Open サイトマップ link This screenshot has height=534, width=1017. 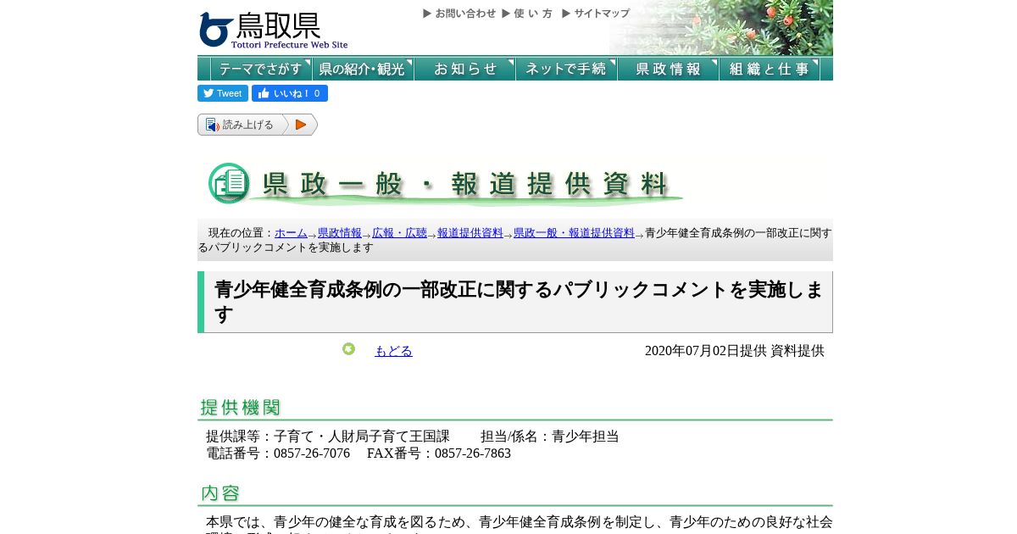[x=596, y=14]
